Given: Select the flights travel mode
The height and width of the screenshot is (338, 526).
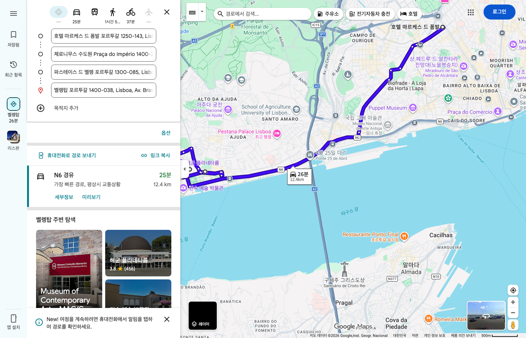Looking at the screenshot, I should (x=149, y=12).
